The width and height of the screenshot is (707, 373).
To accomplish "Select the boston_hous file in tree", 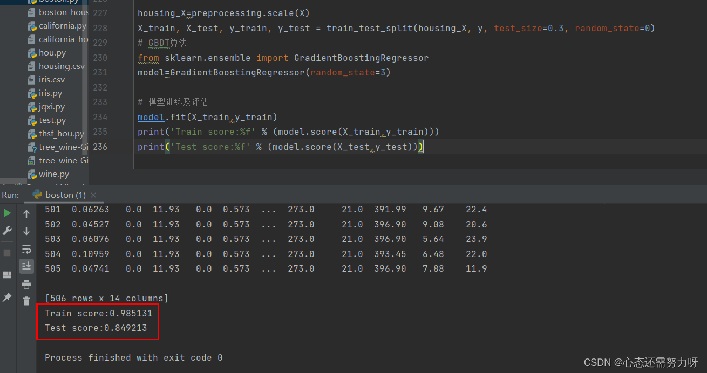I will (x=63, y=12).
